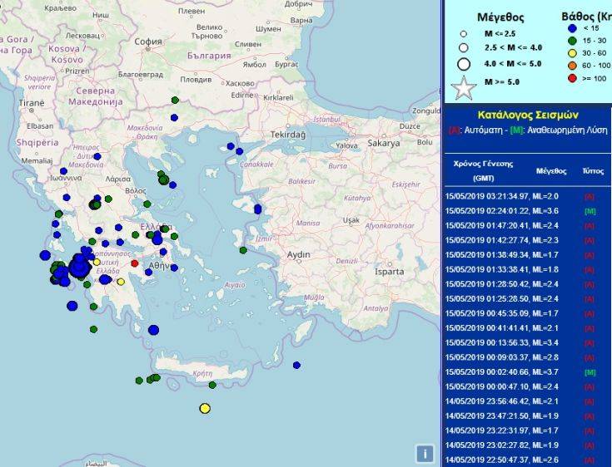Open the 15/05/2019 02:24:01.22 ML=3.6 event
This screenshot has width=612, height=467.
[496, 211]
